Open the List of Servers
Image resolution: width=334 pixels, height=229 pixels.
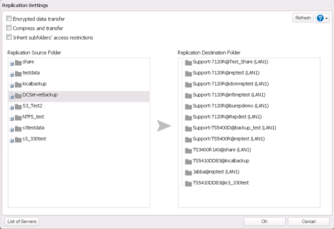pyautogui.click(x=22, y=221)
